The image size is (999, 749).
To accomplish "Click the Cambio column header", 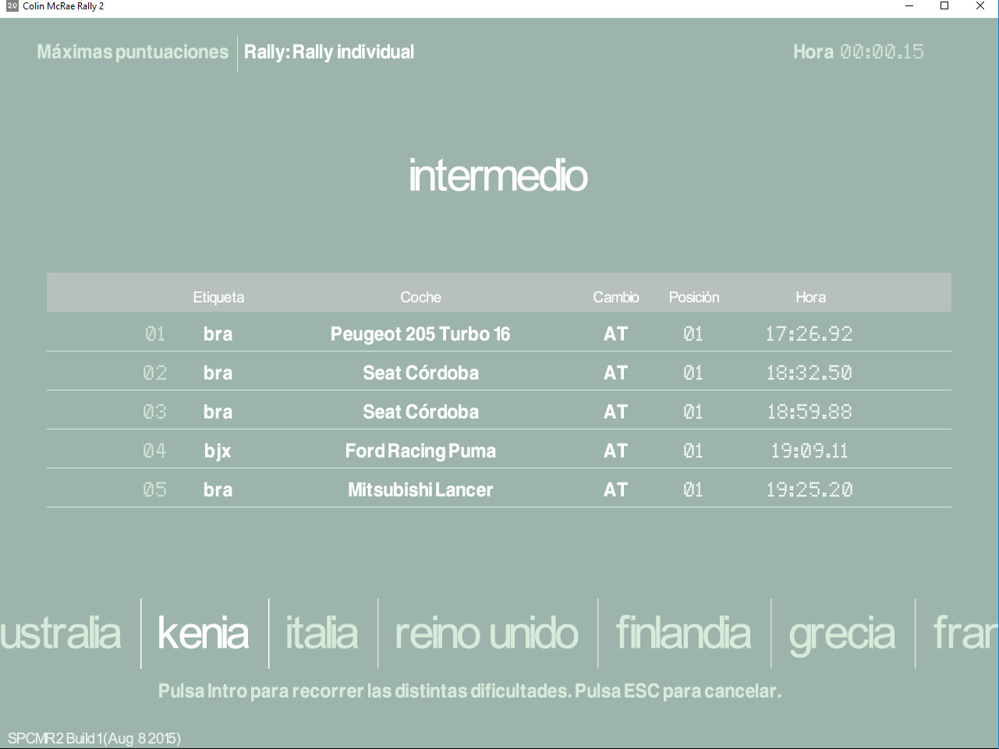I will [x=615, y=297].
